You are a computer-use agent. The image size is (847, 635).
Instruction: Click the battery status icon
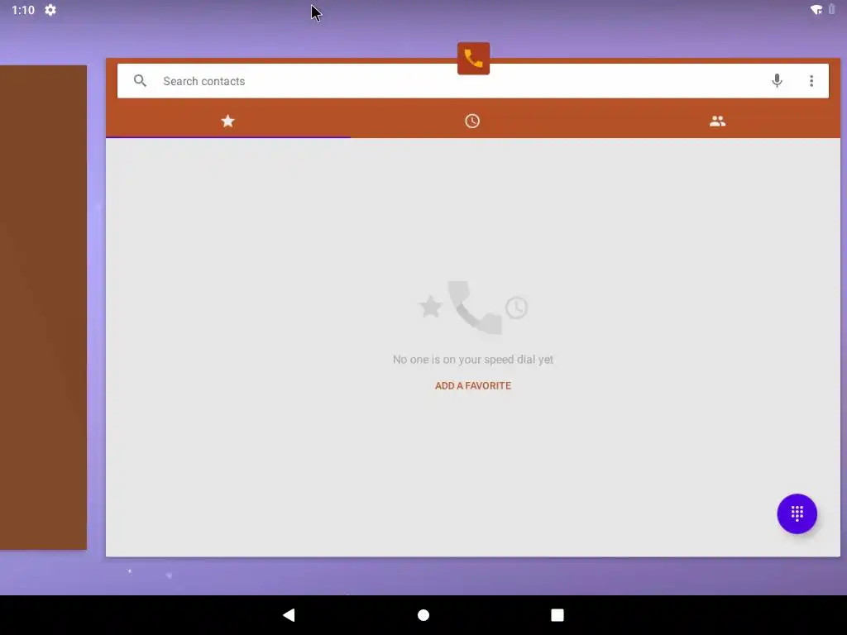click(x=832, y=9)
